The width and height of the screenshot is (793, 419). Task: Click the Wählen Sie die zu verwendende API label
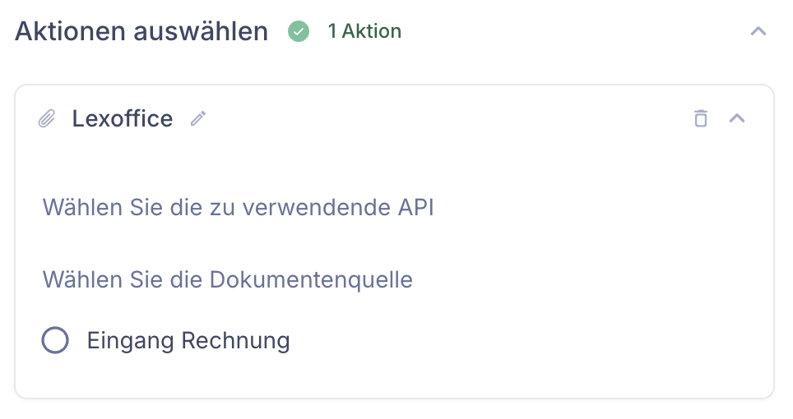point(239,208)
